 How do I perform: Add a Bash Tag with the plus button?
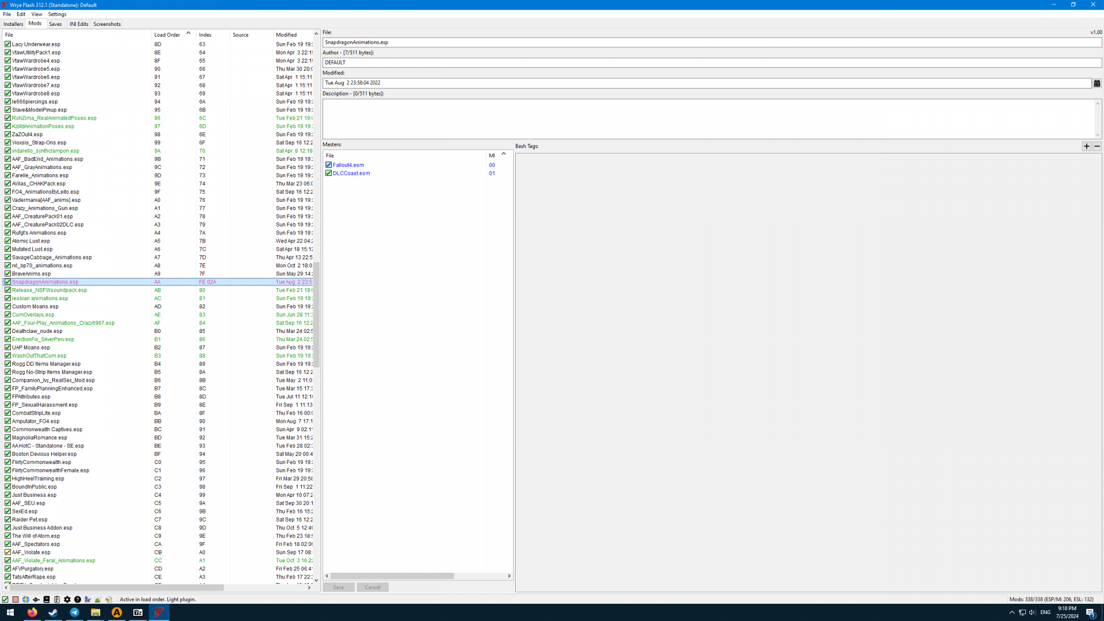coord(1086,146)
